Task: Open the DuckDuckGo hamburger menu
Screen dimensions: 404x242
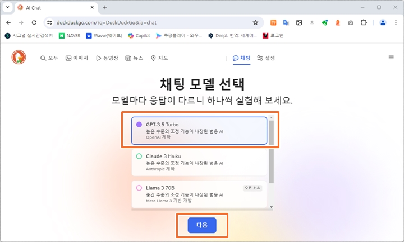Action: click(391, 57)
